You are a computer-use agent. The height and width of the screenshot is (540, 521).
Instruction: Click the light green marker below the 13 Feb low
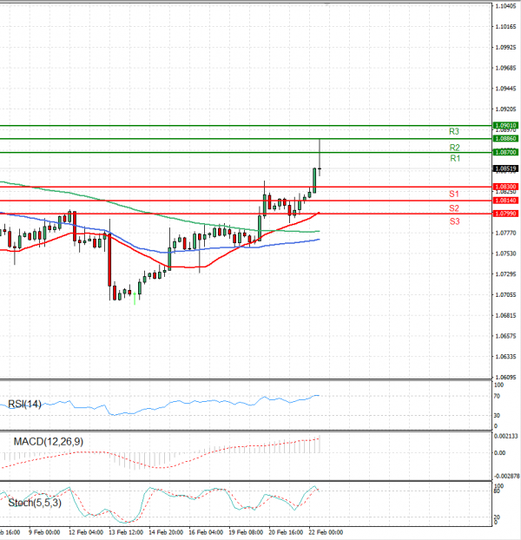[x=135, y=299]
